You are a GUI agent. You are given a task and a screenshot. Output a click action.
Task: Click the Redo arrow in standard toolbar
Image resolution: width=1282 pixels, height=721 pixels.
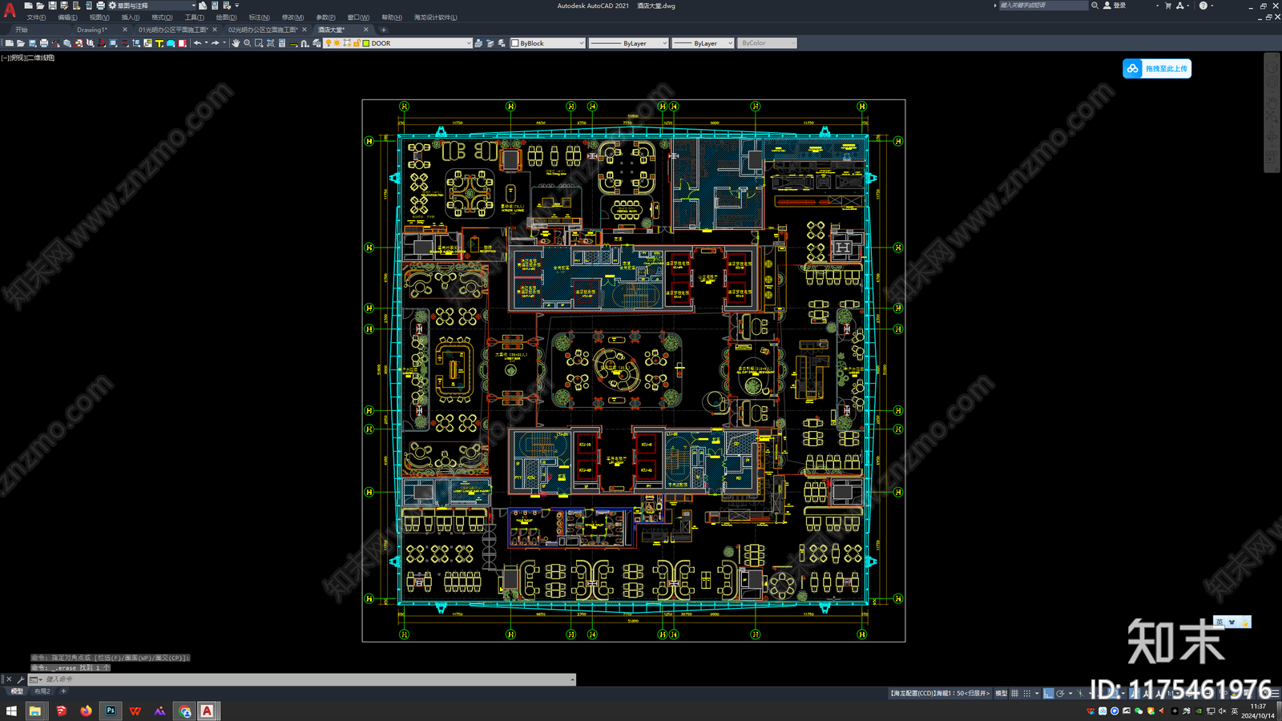point(216,43)
